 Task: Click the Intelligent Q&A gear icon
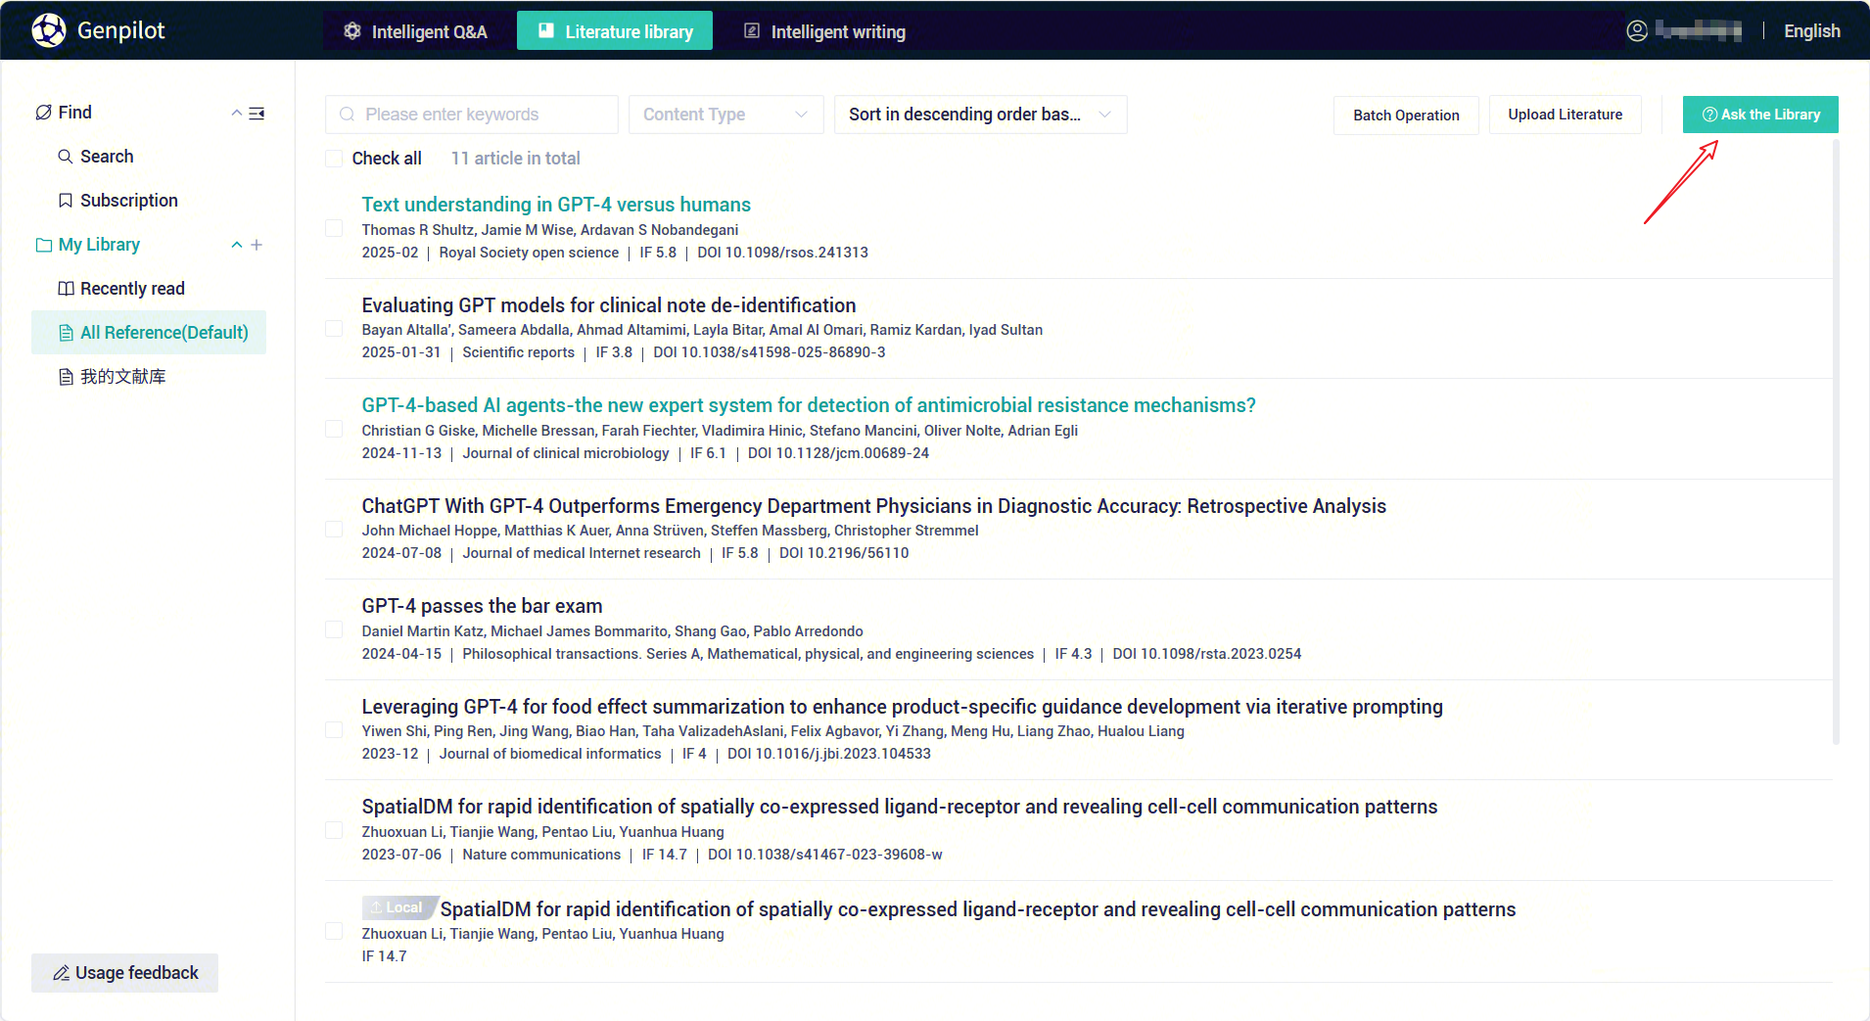352,31
